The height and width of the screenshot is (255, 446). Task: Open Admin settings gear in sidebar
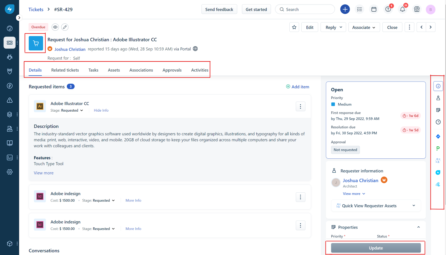coord(9,172)
